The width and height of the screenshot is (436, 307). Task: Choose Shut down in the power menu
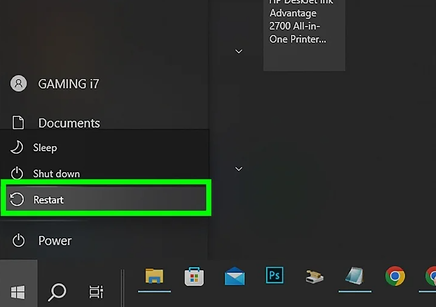[56, 173]
